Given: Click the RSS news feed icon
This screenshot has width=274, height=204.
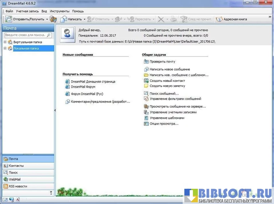Looking at the screenshot, I should pos(6,186).
